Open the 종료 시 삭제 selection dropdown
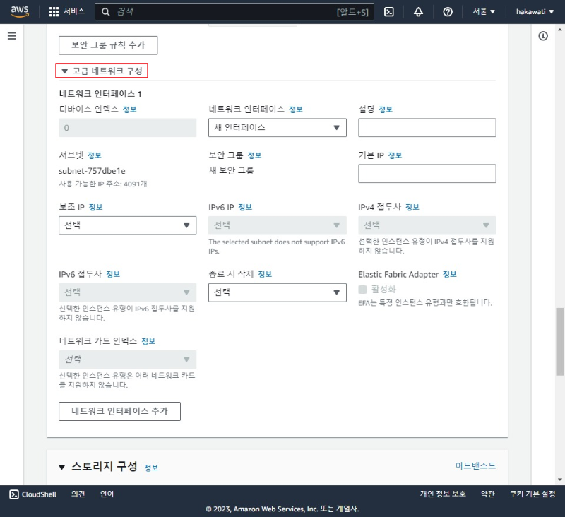The height and width of the screenshot is (517, 565). tap(277, 292)
